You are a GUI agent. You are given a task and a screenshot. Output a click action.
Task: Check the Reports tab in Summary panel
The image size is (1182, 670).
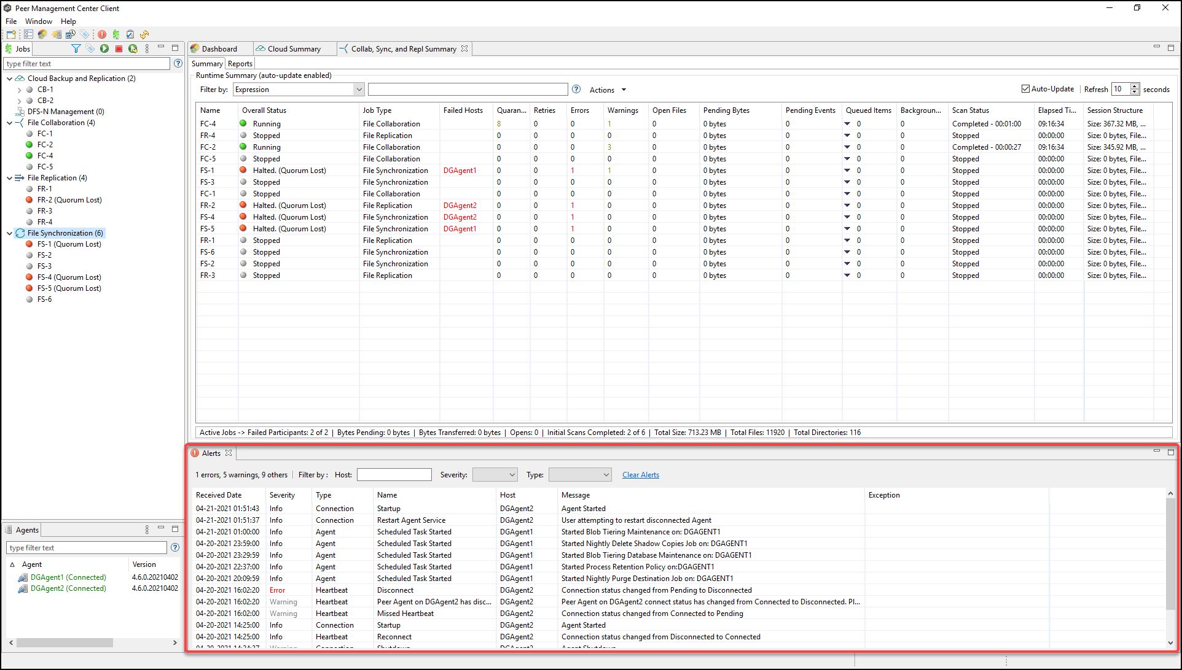(238, 63)
